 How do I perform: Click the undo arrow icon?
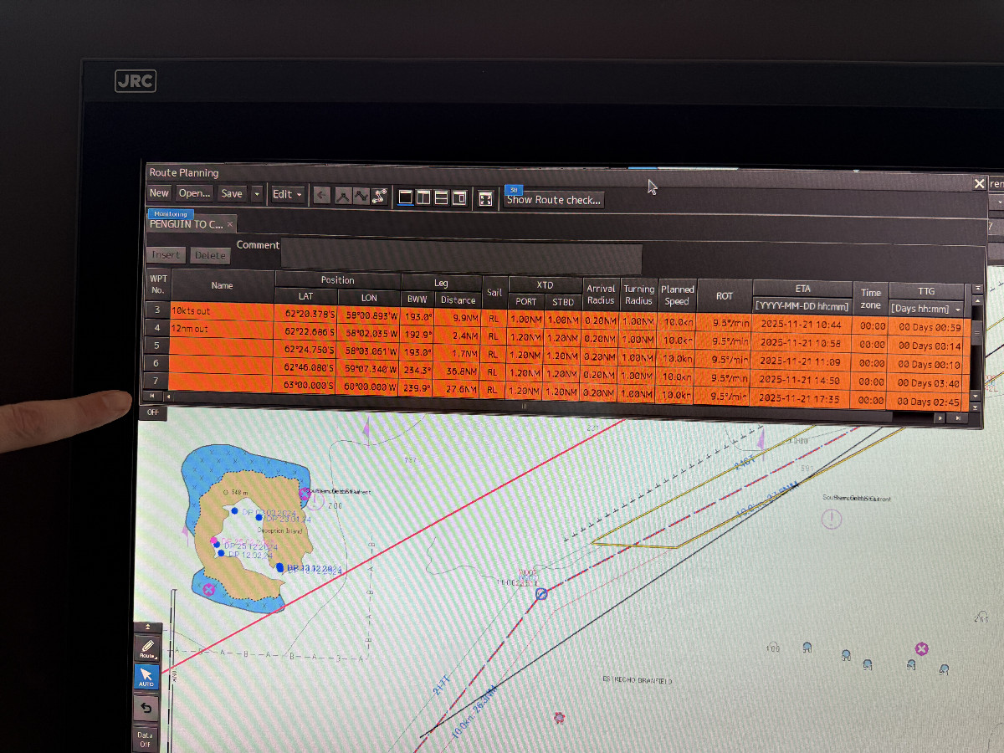(x=146, y=708)
